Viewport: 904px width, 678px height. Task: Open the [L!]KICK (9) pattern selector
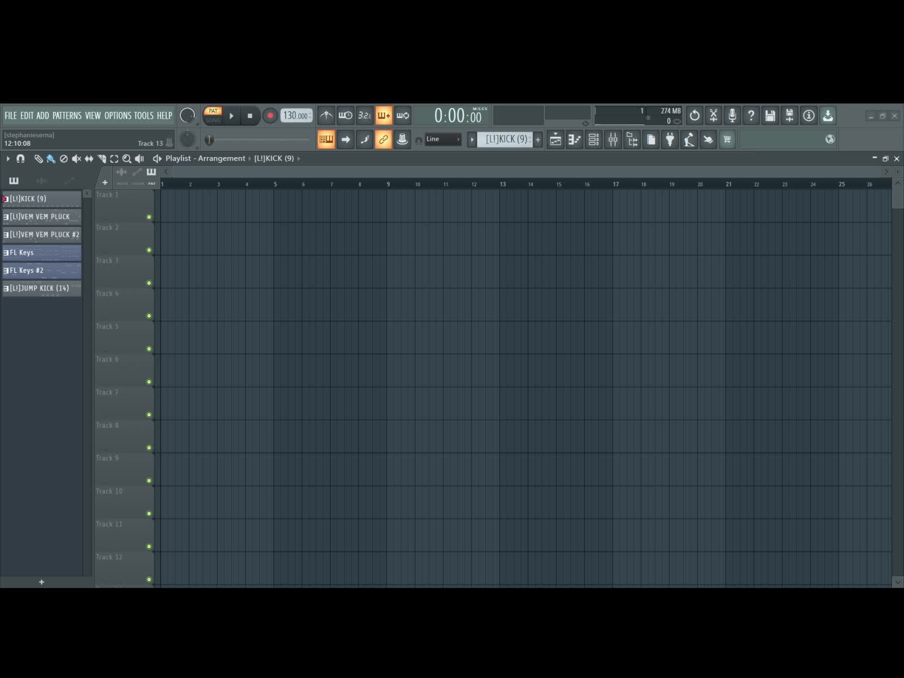(x=506, y=139)
